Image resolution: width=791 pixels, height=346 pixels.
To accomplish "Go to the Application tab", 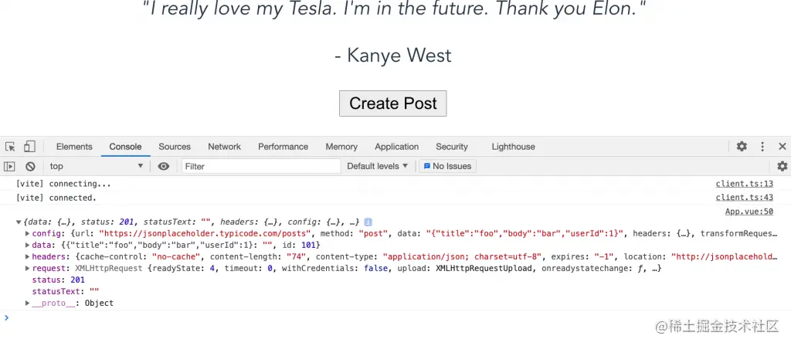I will pos(396,147).
